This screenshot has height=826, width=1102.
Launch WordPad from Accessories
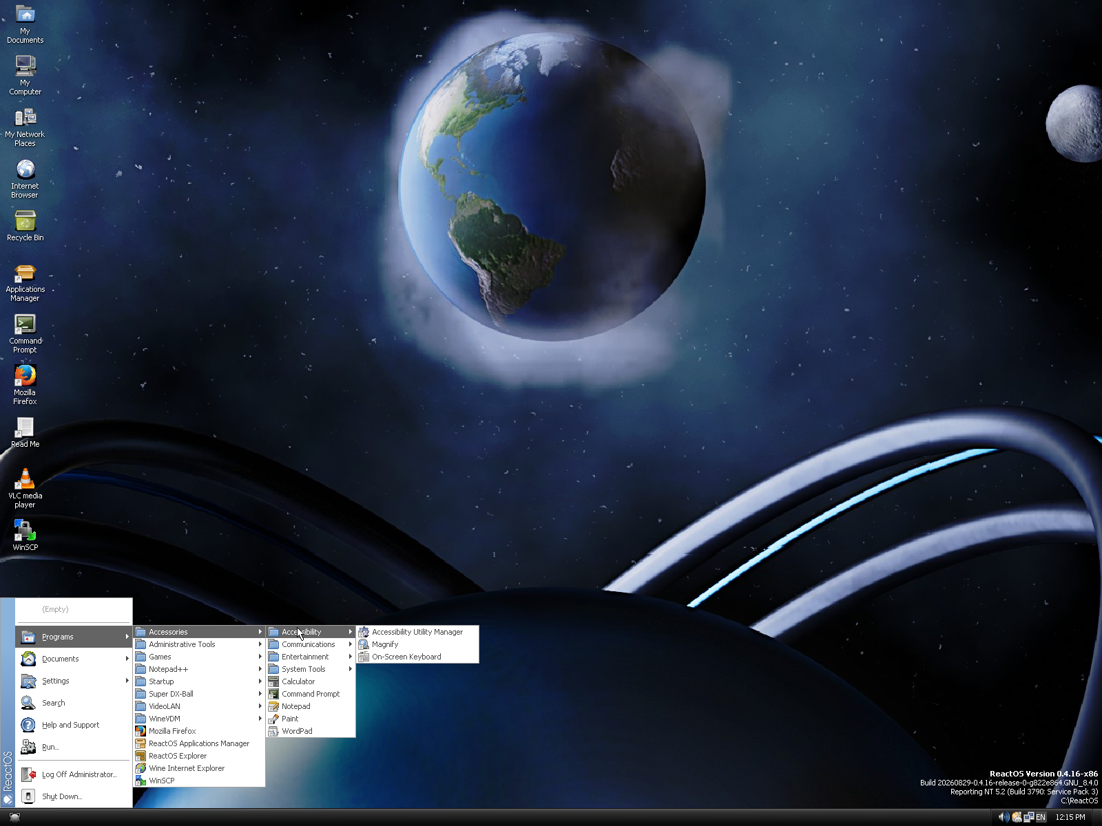pos(311,731)
